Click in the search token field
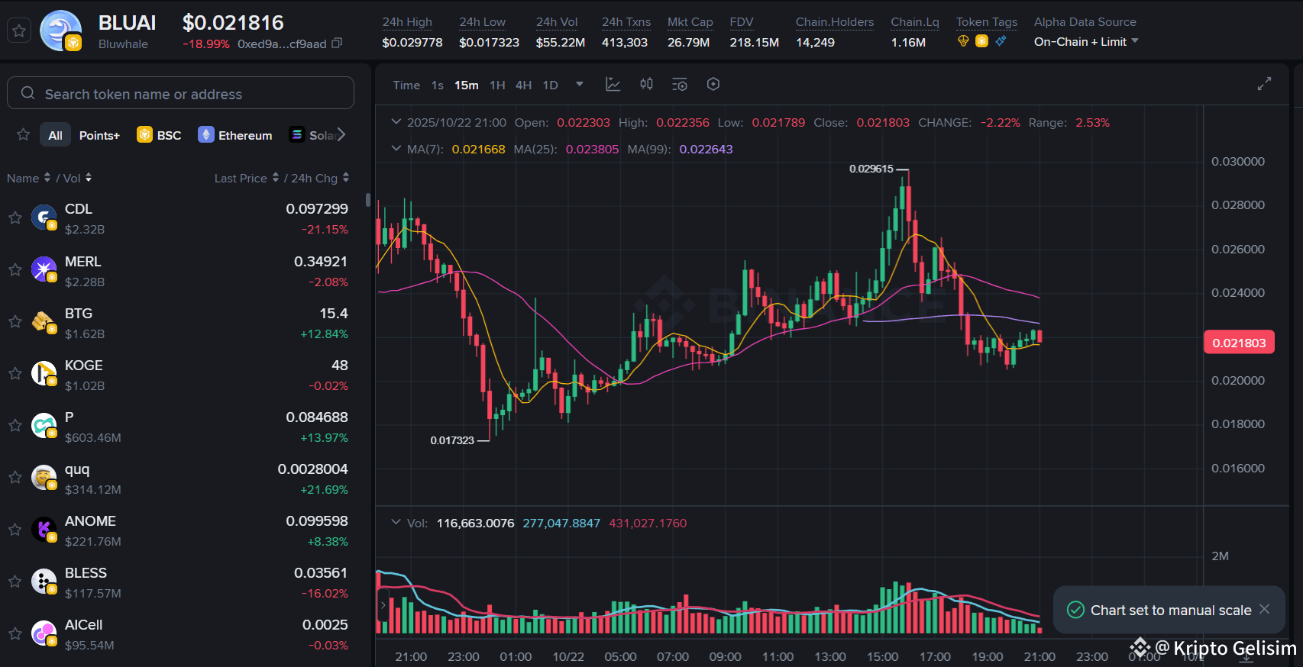This screenshot has height=667, width=1303. click(180, 93)
